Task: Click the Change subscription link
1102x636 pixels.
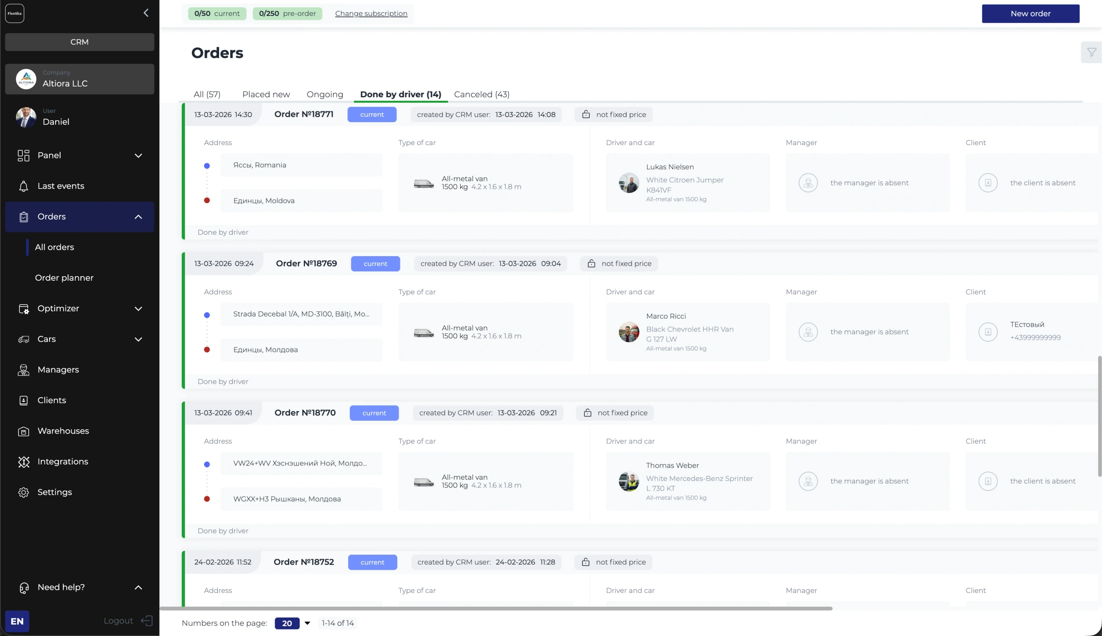Action: pyautogui.click(x=371, y=13)
